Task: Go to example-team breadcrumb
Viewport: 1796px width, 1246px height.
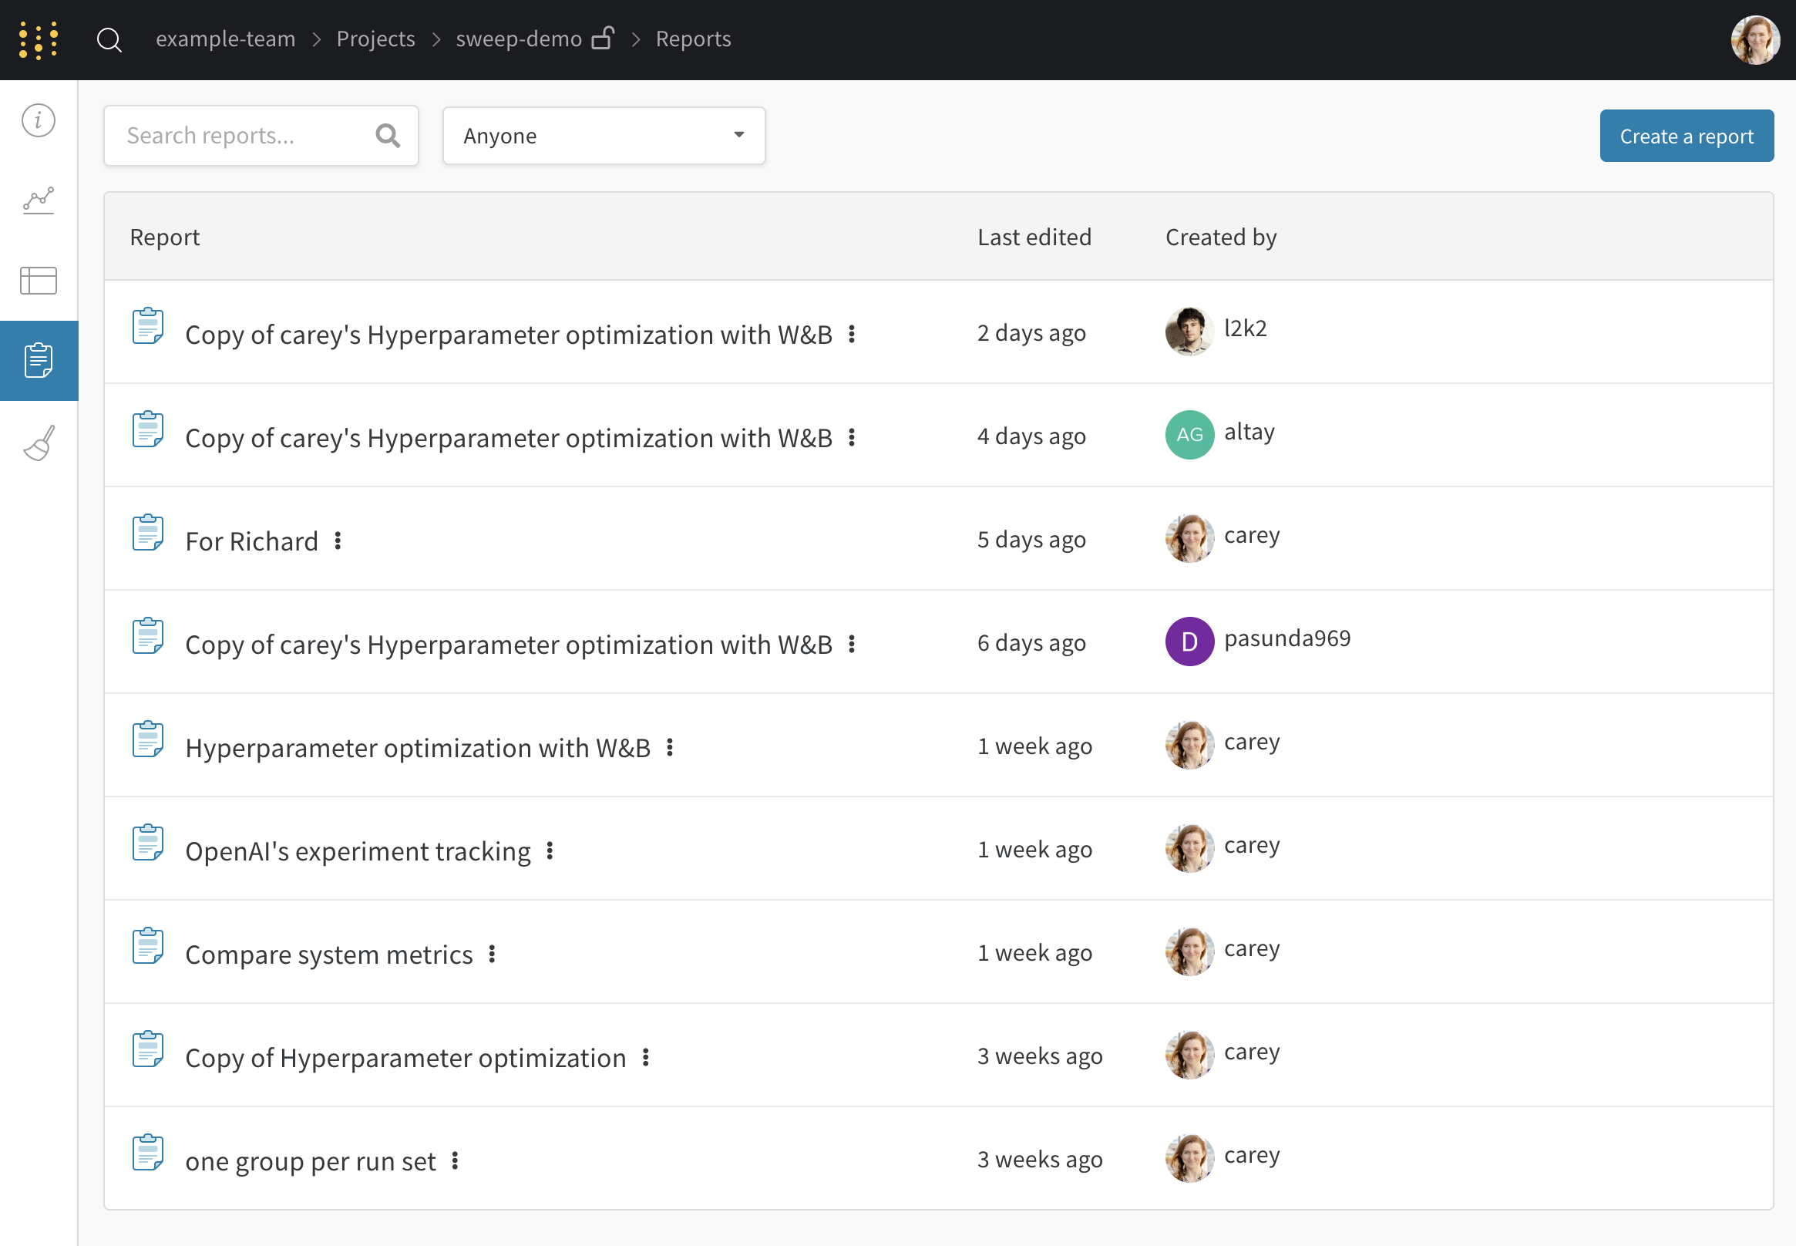Action: pos(226,39)
